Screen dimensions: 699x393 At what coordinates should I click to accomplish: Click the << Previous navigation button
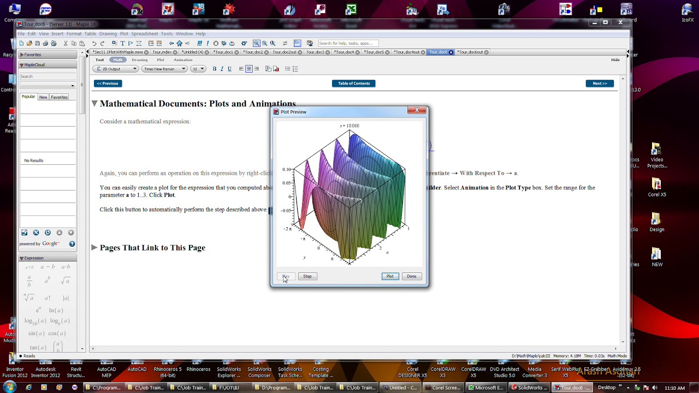tap(108, 84)
